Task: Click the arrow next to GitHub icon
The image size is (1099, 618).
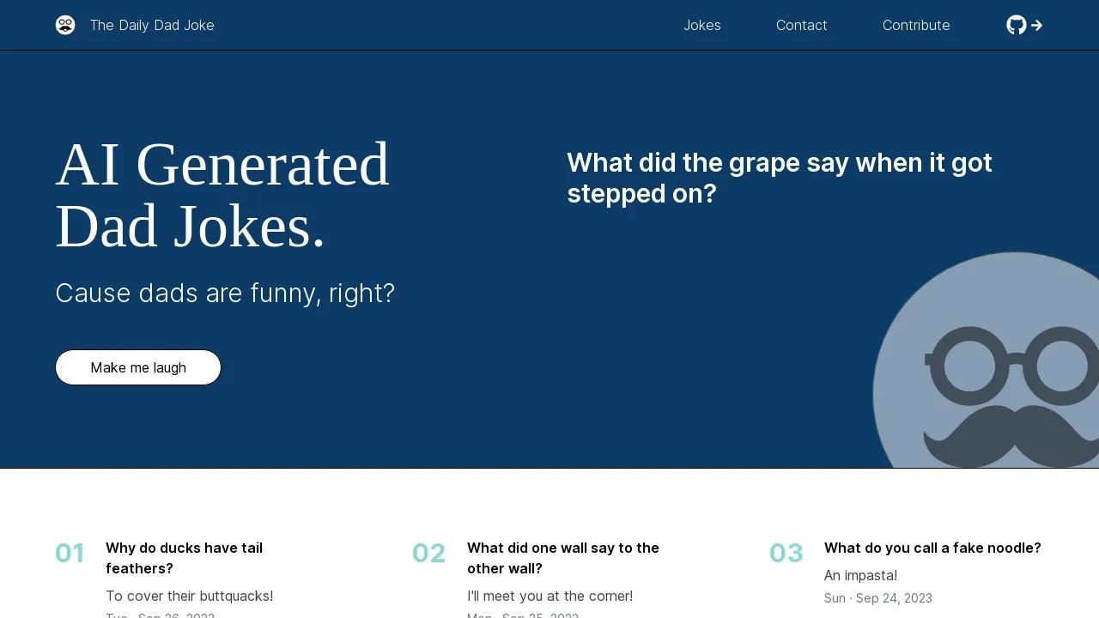Action: tap(1036, 25)
